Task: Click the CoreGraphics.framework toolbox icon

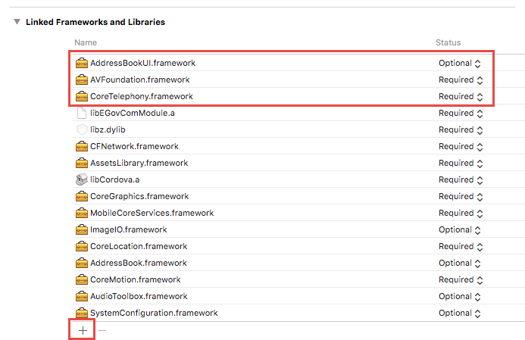Action: point(82,196)
